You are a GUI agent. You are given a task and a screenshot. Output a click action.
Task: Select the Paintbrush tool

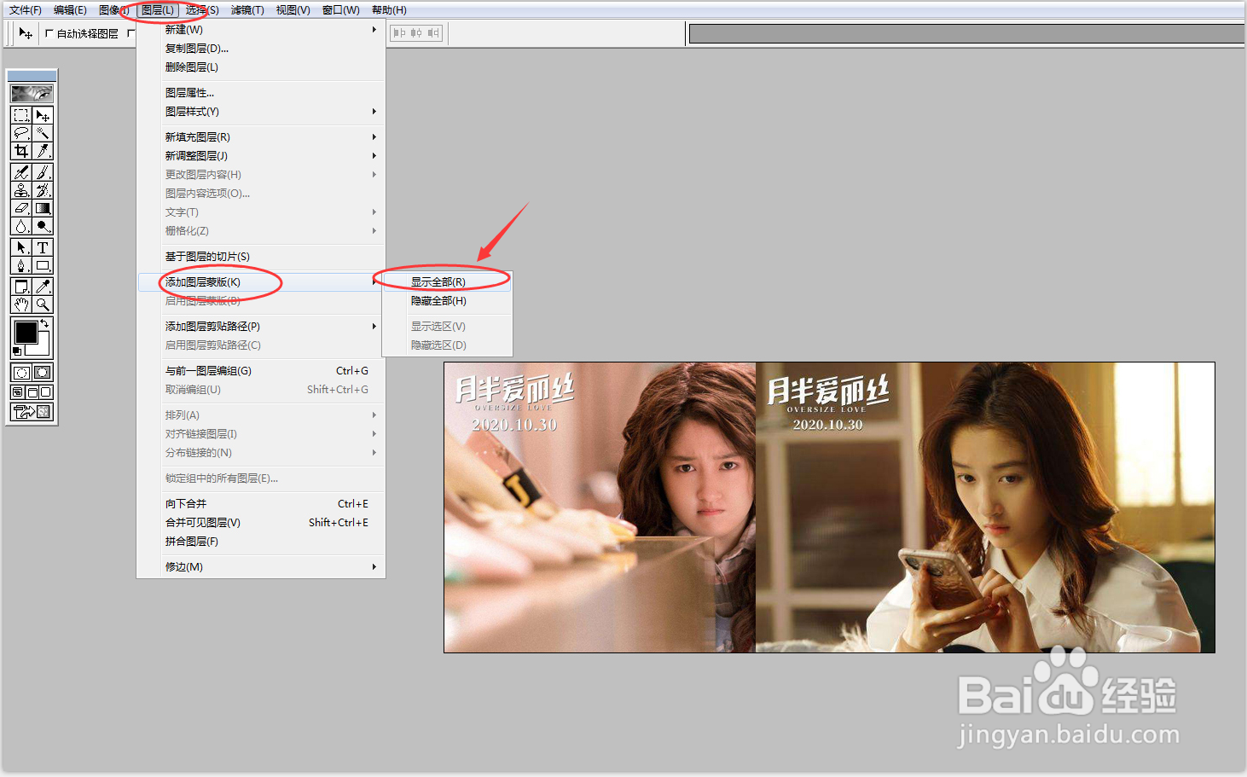point(43,172)
